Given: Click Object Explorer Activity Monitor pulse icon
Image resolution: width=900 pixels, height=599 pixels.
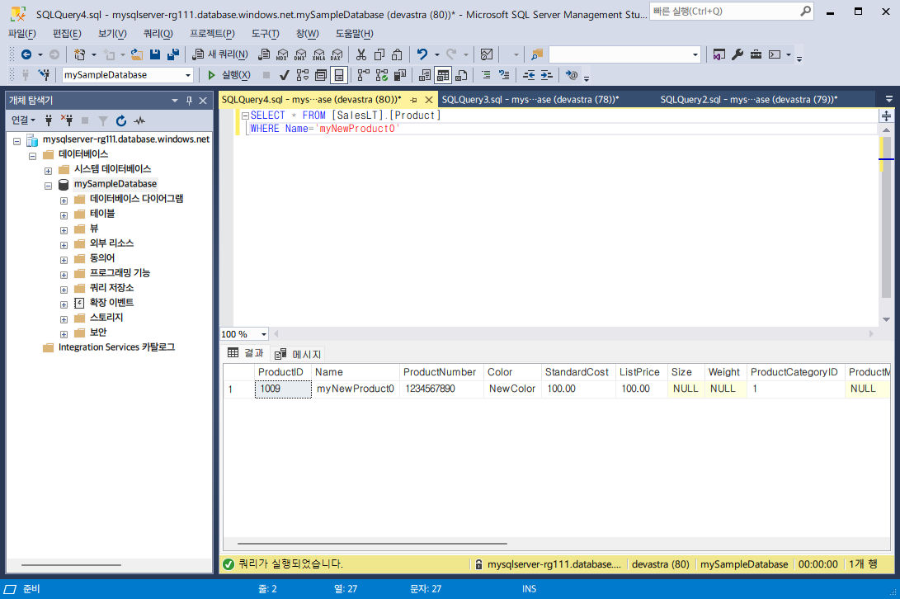Looking at the screenshot, I should coord(139,120).
